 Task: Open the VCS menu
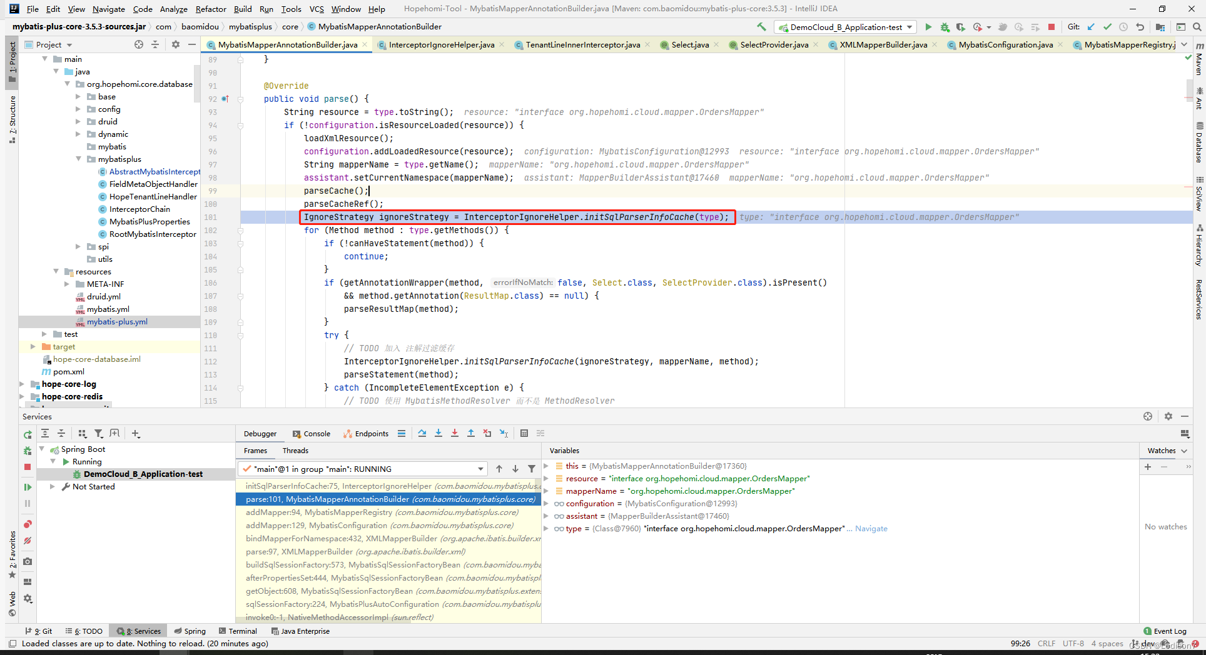pos(317,9)
